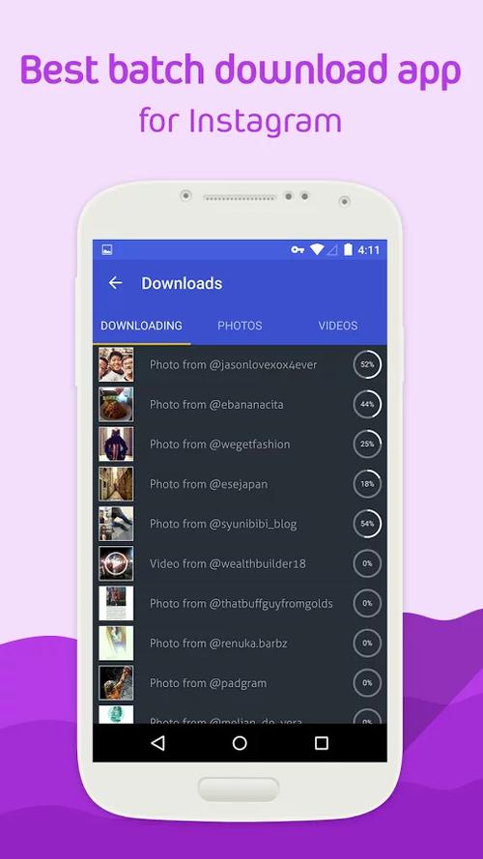The width and height of the screenshot is (483, 859).
Task: Tap the Android recent apps square button
Action: coord(322,743)
